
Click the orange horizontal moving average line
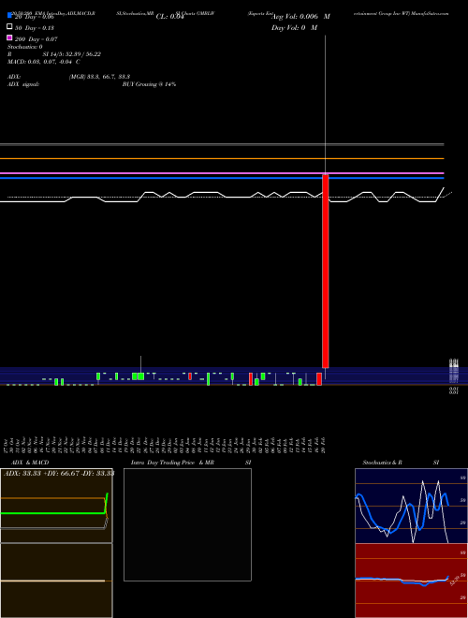[222, 158]
